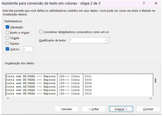163x116 pixels.
Task: Open the Qualificador de texto dropdown arrow
Action: coord(107,40)
